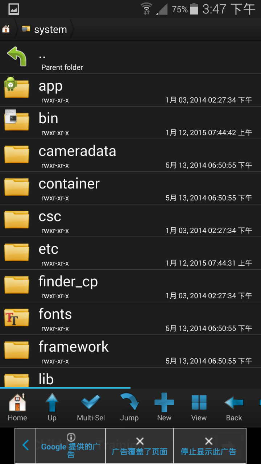Viewport: 261px width, 464px height.
Task: Open the fonts folder
Action: click(x=130, y=318)
